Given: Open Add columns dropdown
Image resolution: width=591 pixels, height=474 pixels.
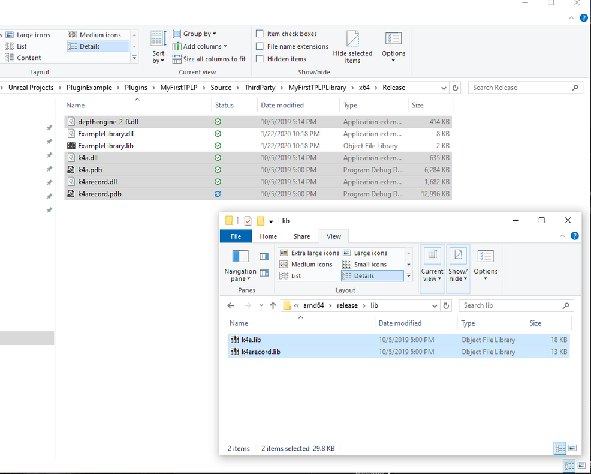Looking at the screenshot, I should [x=200, y=46].
